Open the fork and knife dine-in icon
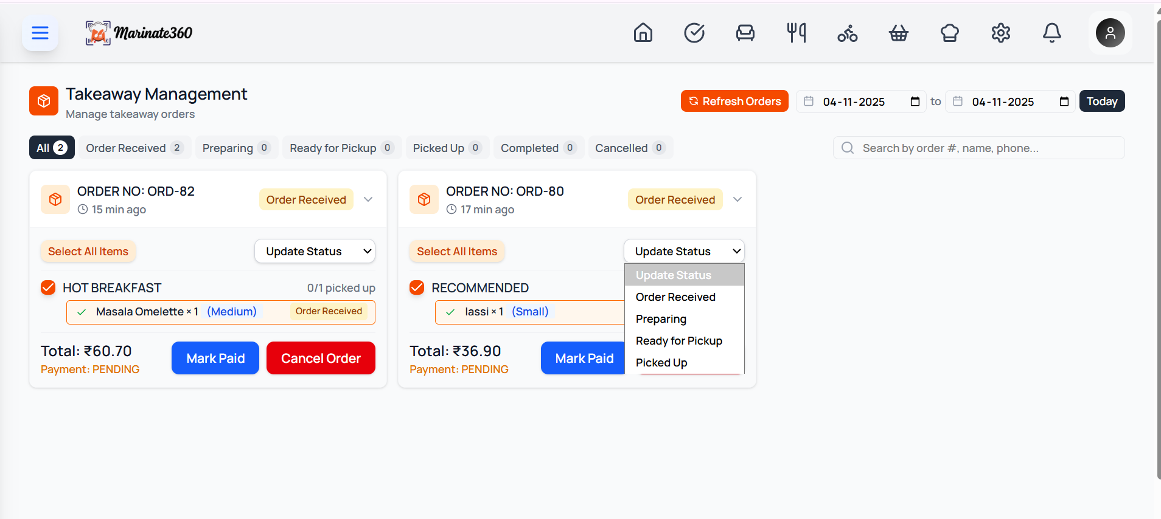The image size is (1161, 519). [796, 33]
